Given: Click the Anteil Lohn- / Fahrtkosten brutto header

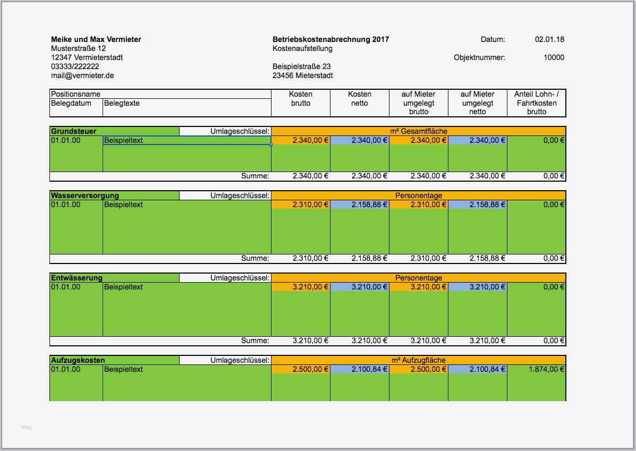Looking at the screenshot, I should tap(537, 103).
